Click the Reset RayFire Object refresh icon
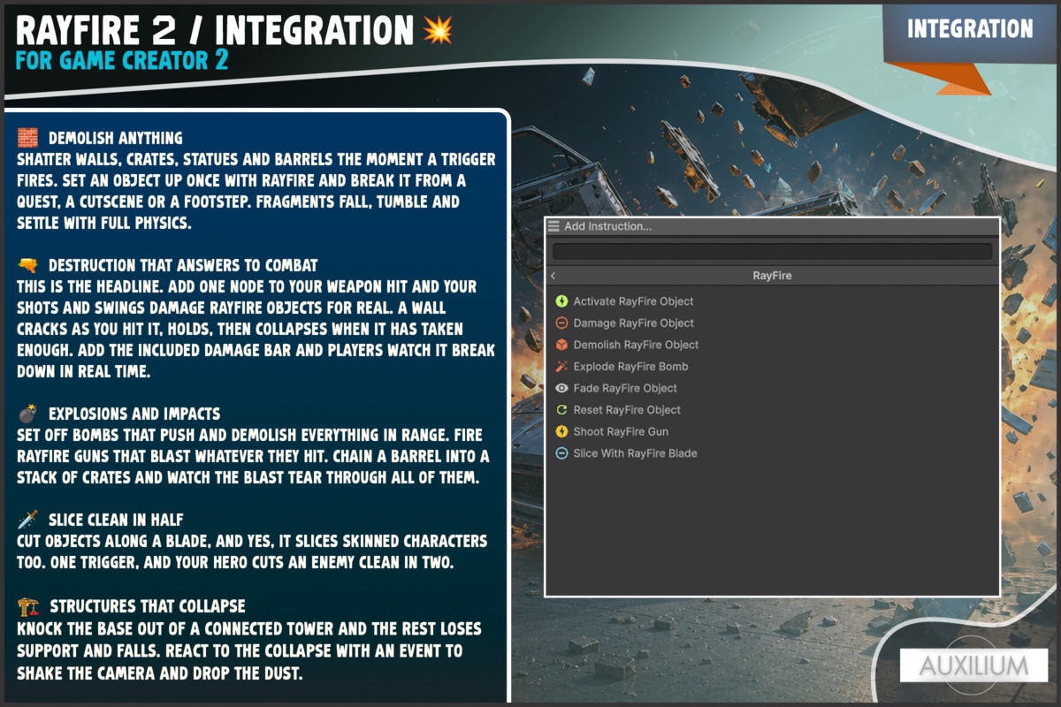The image size is (1061, 707). 561,410
